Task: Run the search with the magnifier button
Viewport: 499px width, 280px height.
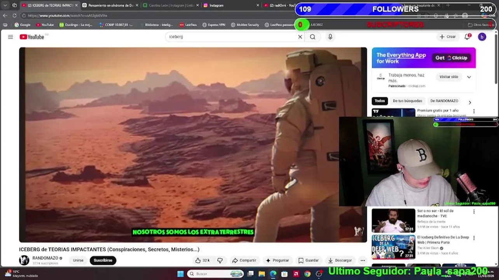Action: tap(313, 37)
